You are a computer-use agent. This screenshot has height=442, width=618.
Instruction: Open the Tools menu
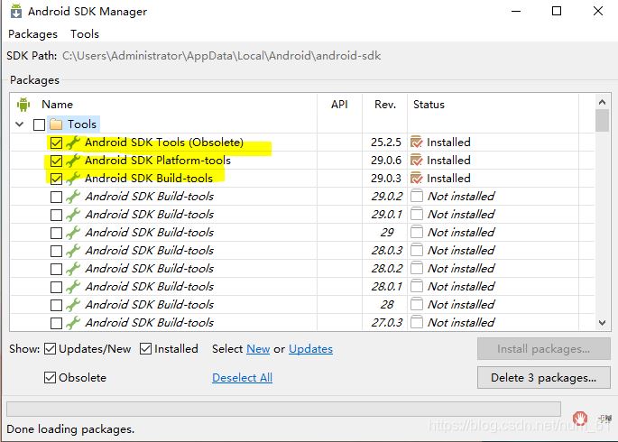[85, 33]
